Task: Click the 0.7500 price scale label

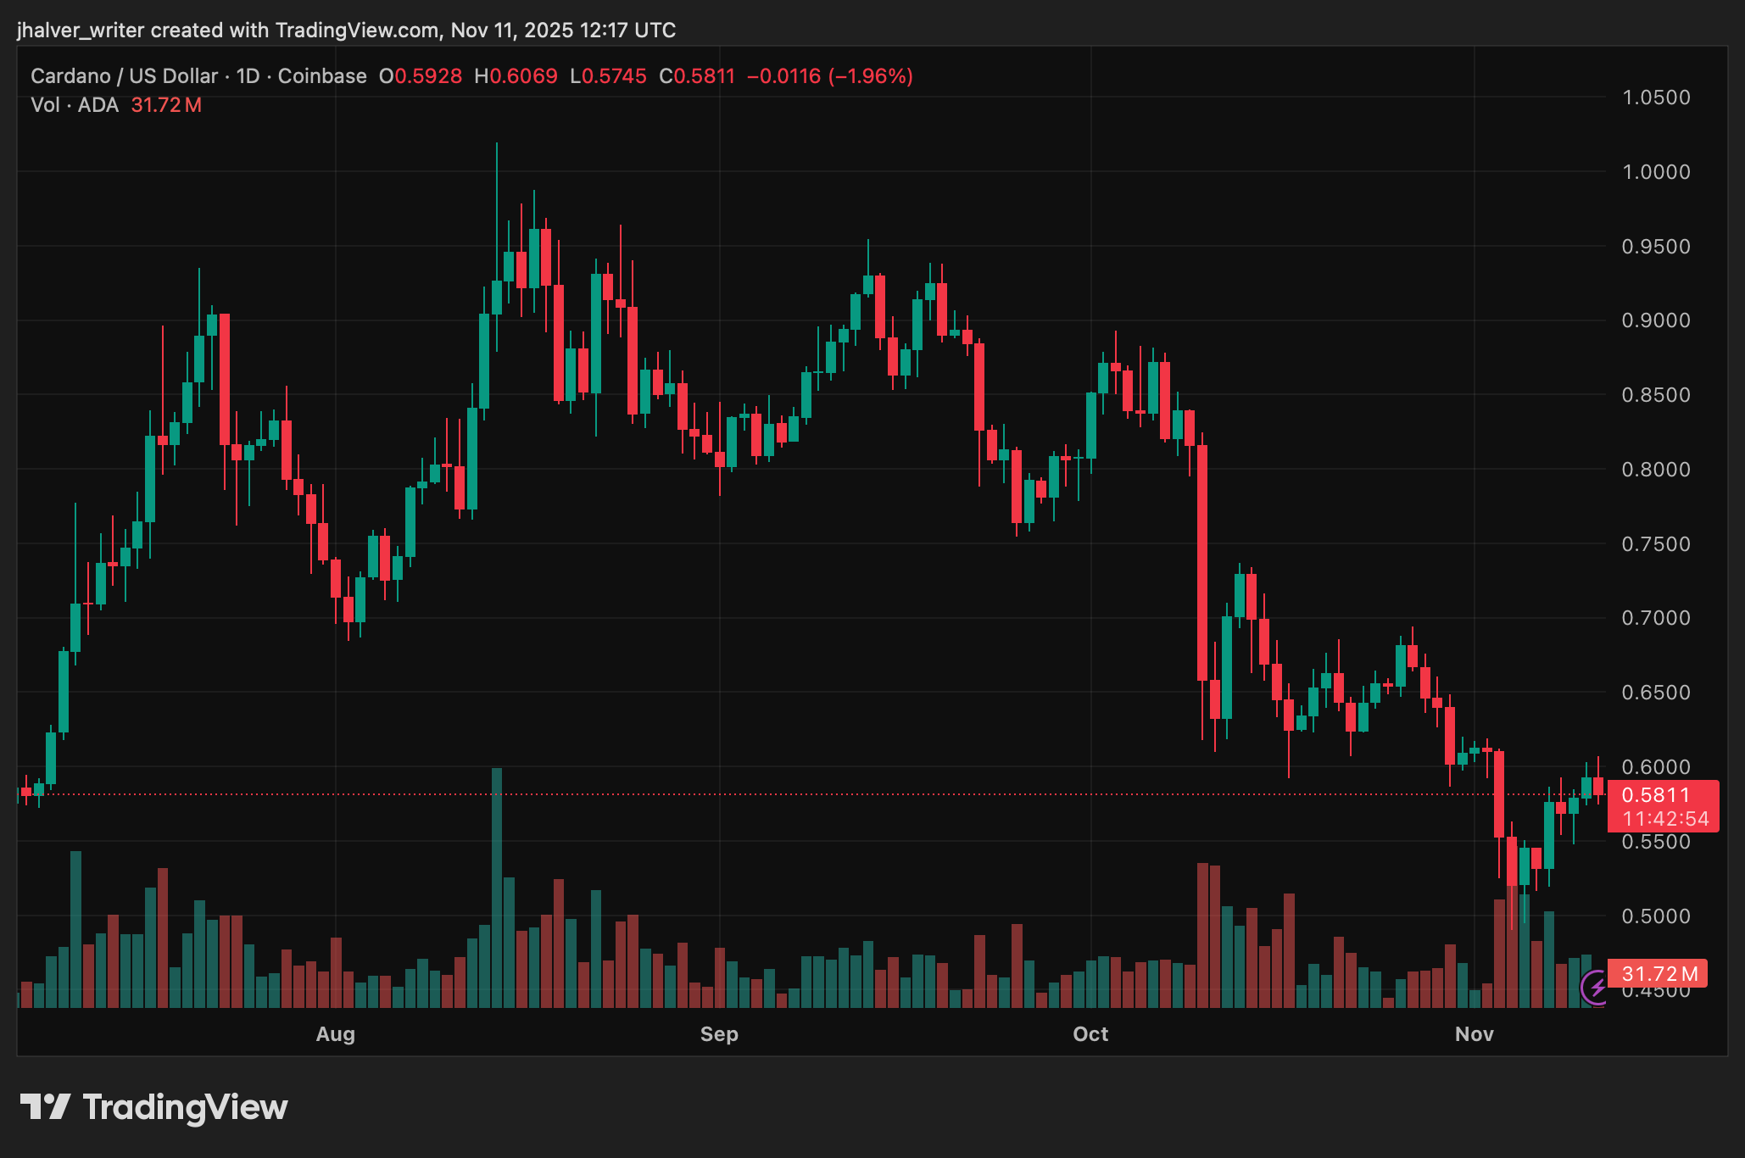Action: pos(1655,544)
